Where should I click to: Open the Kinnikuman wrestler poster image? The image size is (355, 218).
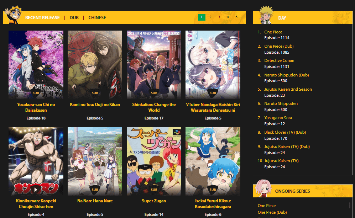(x=36, y=161)
